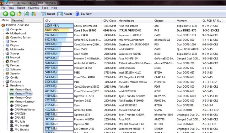Expand the Storage tree node arrow
The width and height of the screenshot is (226, 133).
coord(3,54)
